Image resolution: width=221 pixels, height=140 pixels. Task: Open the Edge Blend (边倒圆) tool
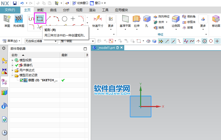176,19
